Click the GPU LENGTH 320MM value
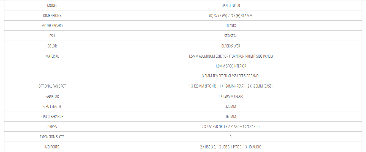Image resolution: width=366 pixels, height=152 pixels. click(231, 106)
